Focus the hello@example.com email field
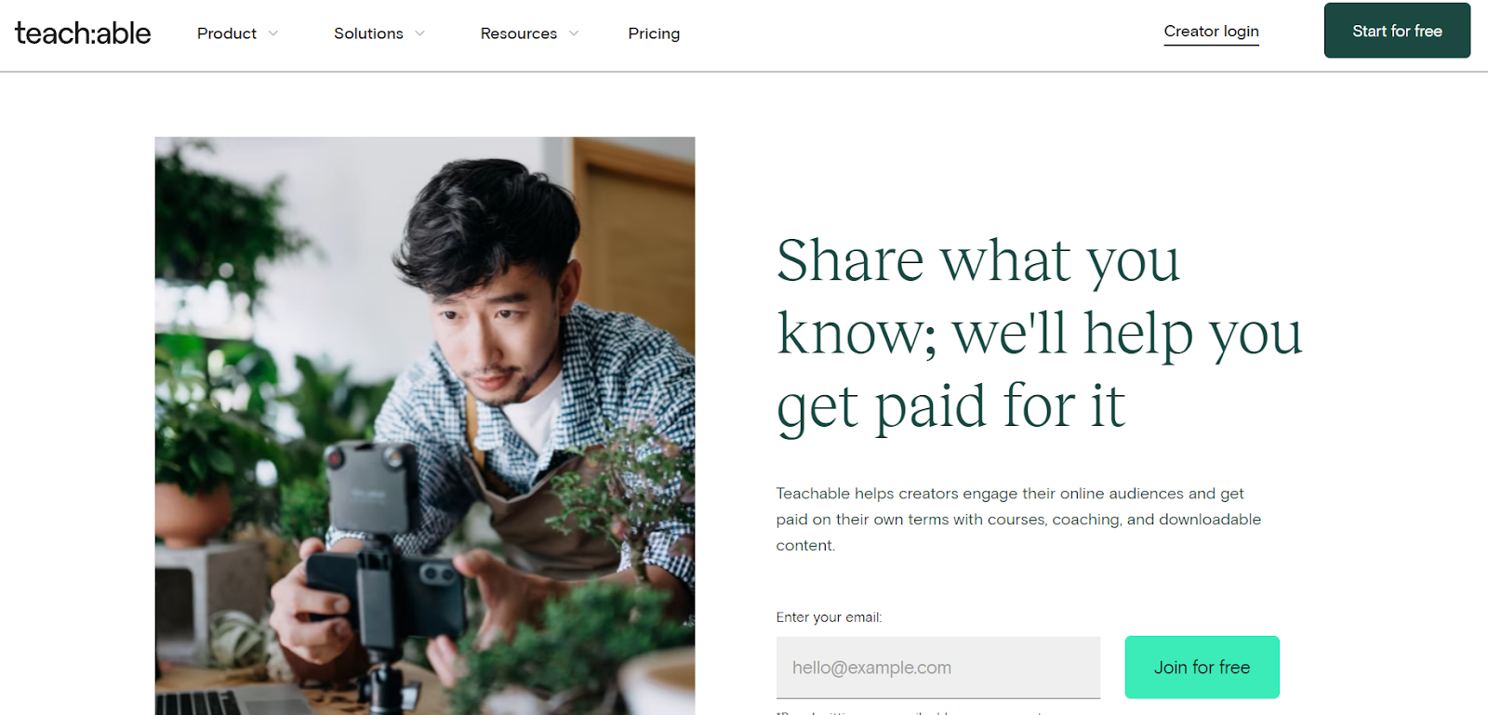Screen dimensions: 1488x715 point(937,668)
